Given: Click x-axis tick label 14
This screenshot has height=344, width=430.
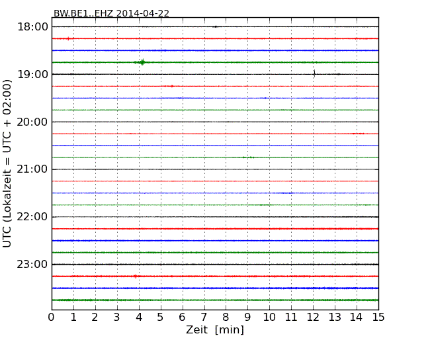Looking at the screenshot, I should point(356,318).
